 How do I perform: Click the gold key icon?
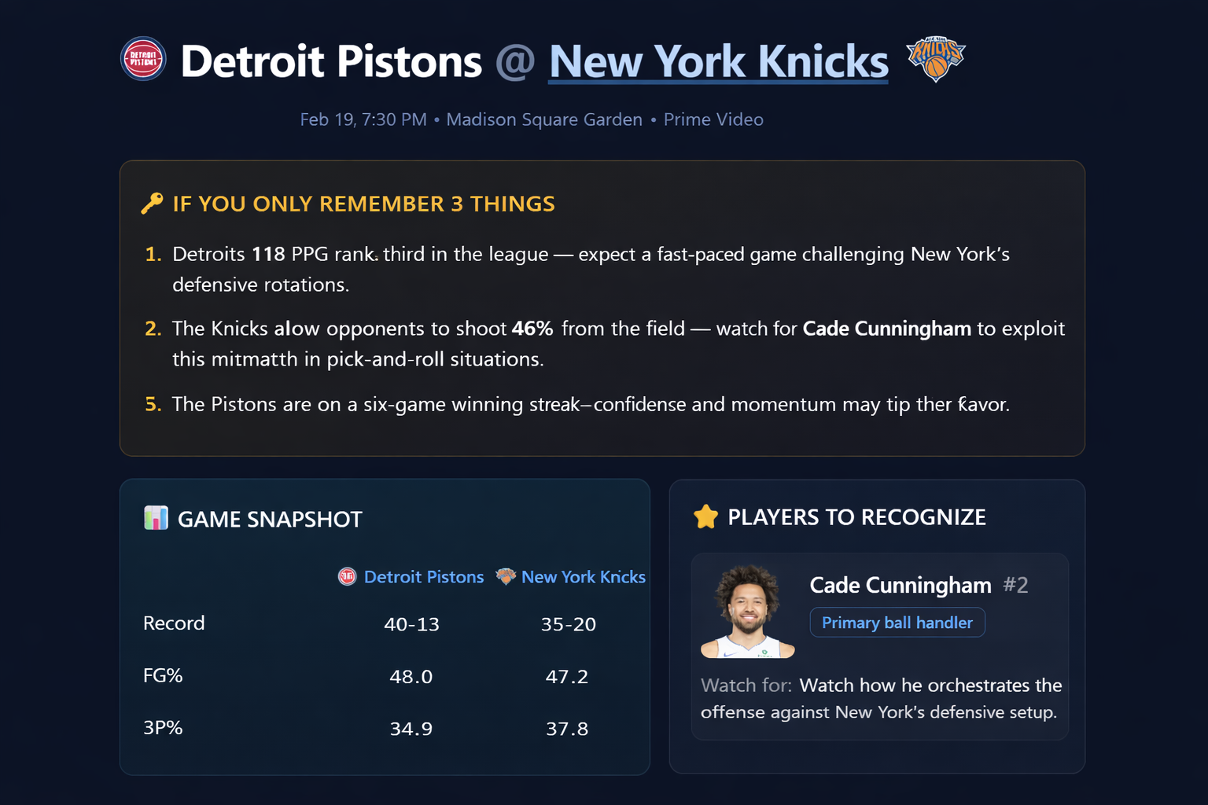click(152, 204)
